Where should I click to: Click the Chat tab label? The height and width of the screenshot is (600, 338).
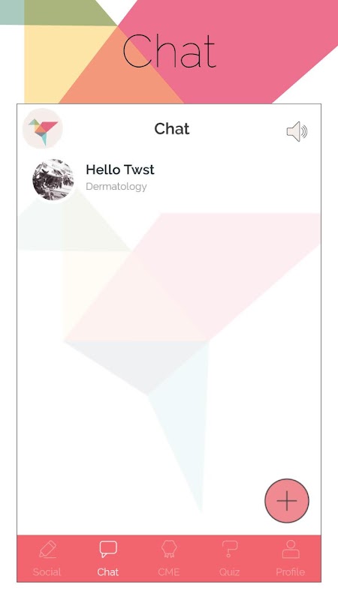tap(108, 572)
